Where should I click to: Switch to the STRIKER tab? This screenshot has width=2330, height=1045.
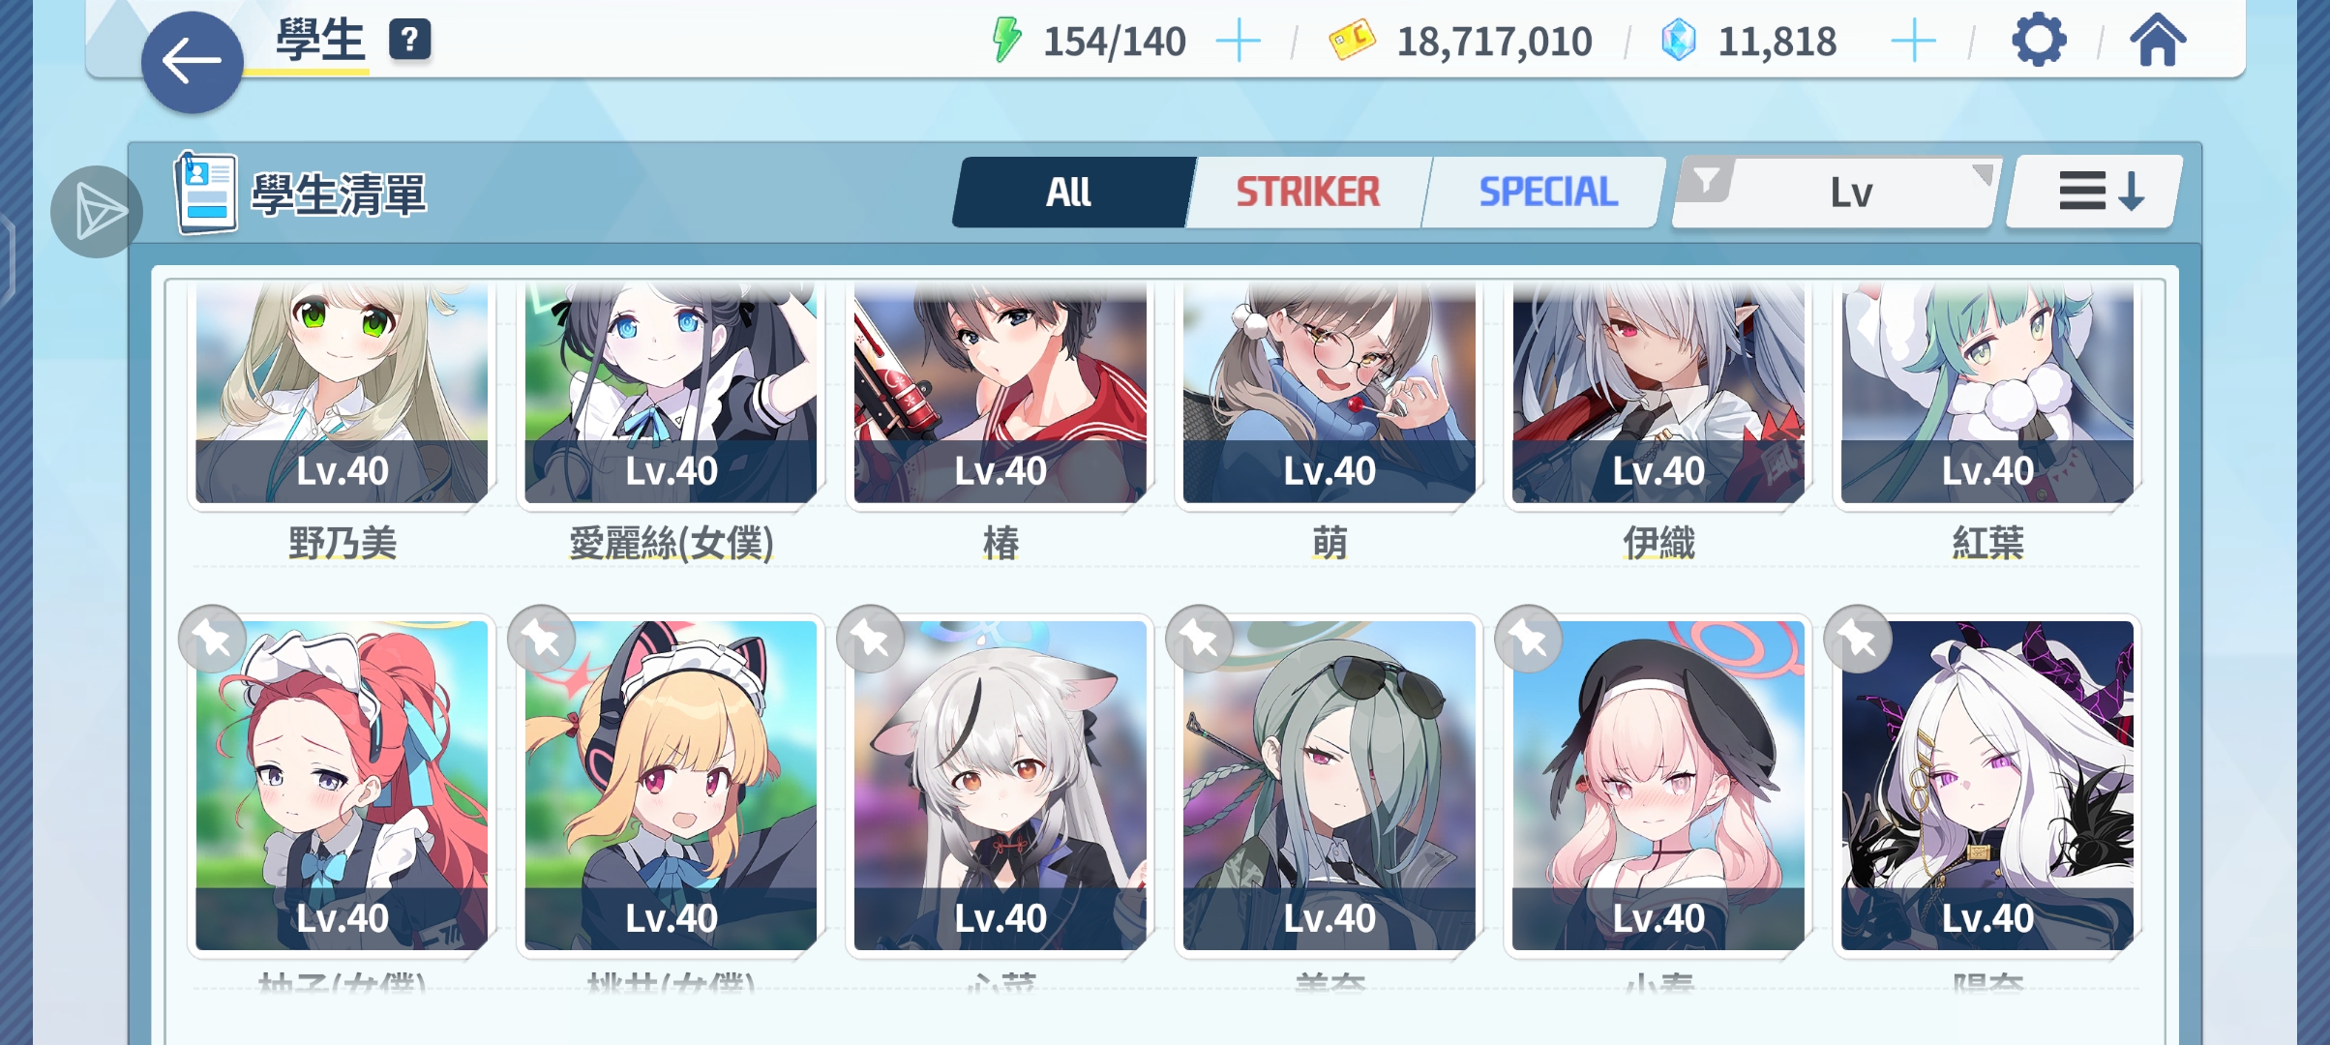(x=1307, y=193)
